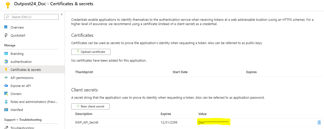Select the highlighted Dox secret value
324x129 pixels.
[213, 122]
